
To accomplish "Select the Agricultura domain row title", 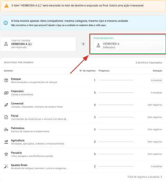I will click(x=18, y=140).
